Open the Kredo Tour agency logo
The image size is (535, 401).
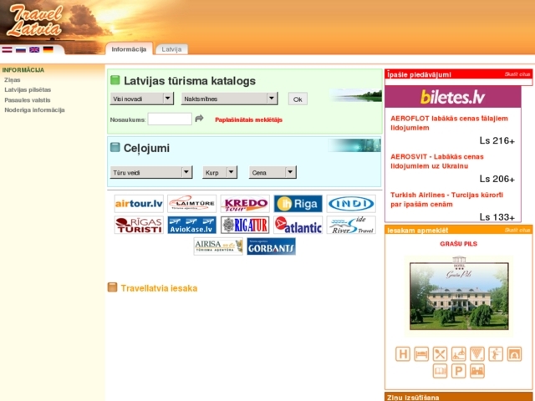(245, 204)
